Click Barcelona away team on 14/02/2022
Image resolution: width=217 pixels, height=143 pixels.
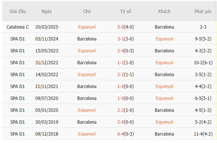coord(164,75)
